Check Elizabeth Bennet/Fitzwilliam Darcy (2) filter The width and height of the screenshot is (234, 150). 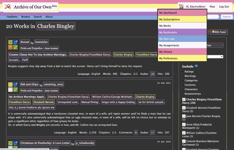(184, 108)
